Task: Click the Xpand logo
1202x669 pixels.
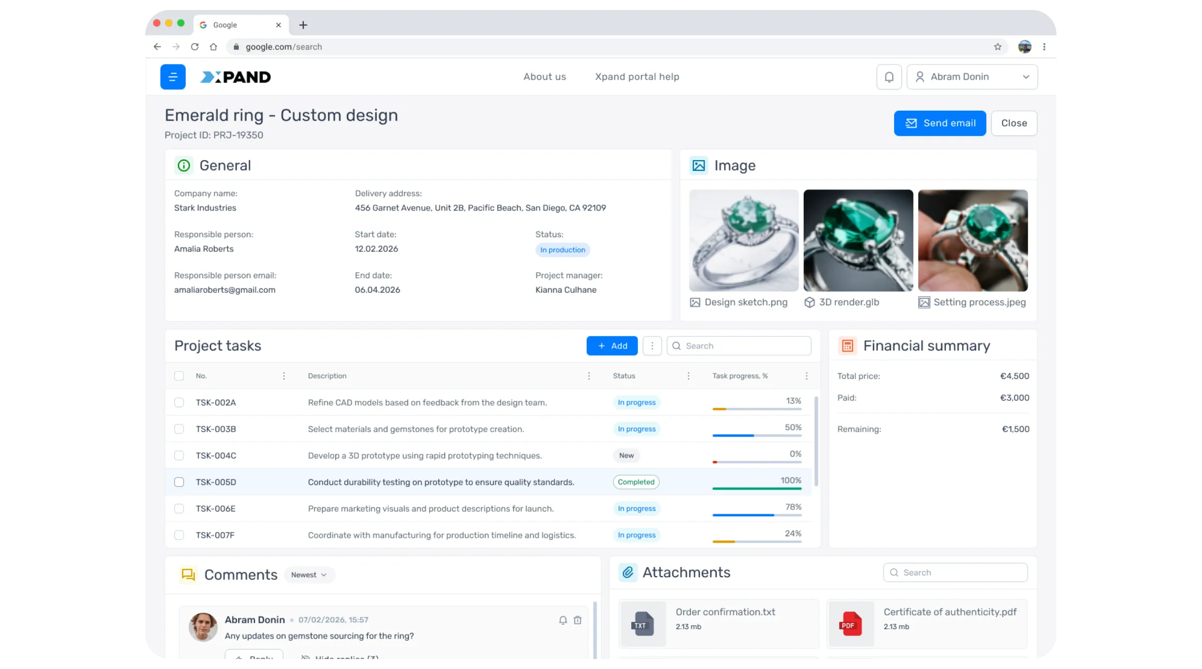Action: tap(236, 77)
